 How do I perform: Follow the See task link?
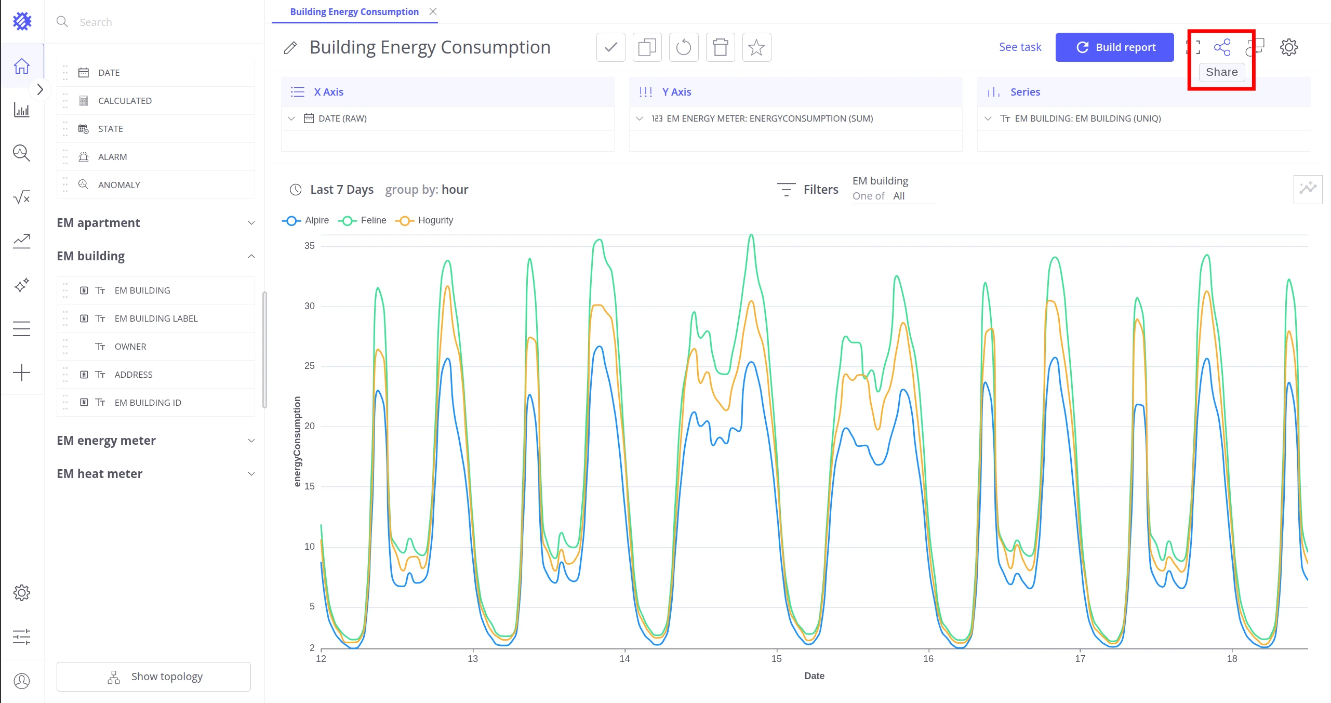pyautogui.click(x=1020, y=47)
